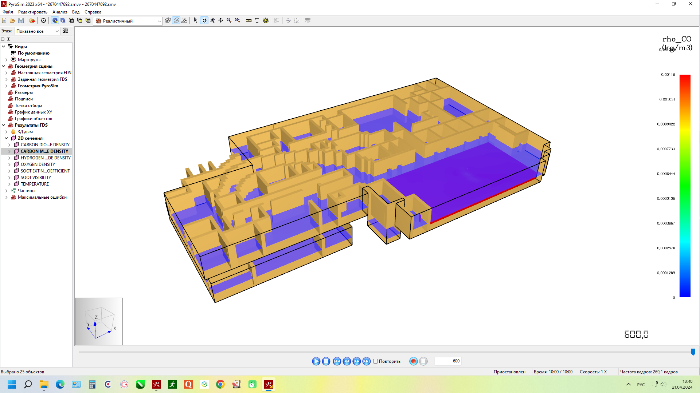Viewport: 700px width, 393px height.
Task: Click the time input field showing 600
Action: coord(448,361)
